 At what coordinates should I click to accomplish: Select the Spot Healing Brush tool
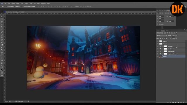2,32
